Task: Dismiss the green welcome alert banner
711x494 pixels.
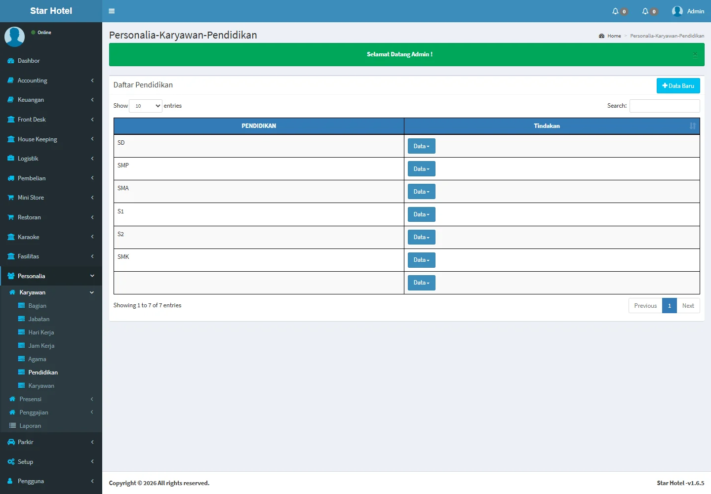Action: click(695, 54)
